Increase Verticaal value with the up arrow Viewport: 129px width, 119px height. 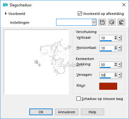click(x=116, y=37)
